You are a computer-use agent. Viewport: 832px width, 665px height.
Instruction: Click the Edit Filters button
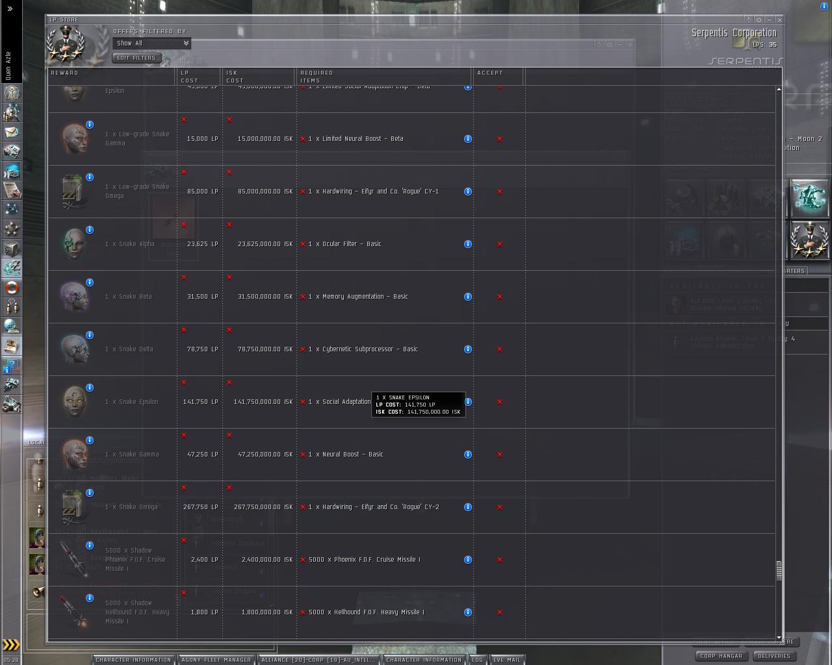coord(136,58)
